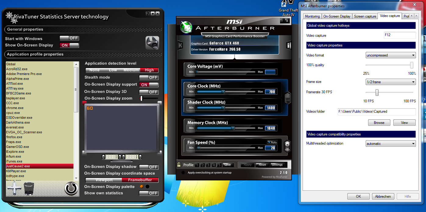Open Frame size dropdown
This screenshot has width=426, height=212.
click(x=391, y=82)
